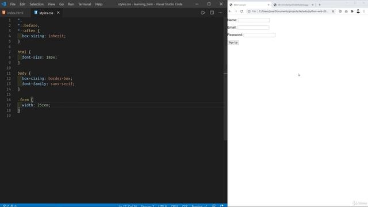The image size is (368, 207).
Task: Open a new browser tab
Action: click(320, 5)
